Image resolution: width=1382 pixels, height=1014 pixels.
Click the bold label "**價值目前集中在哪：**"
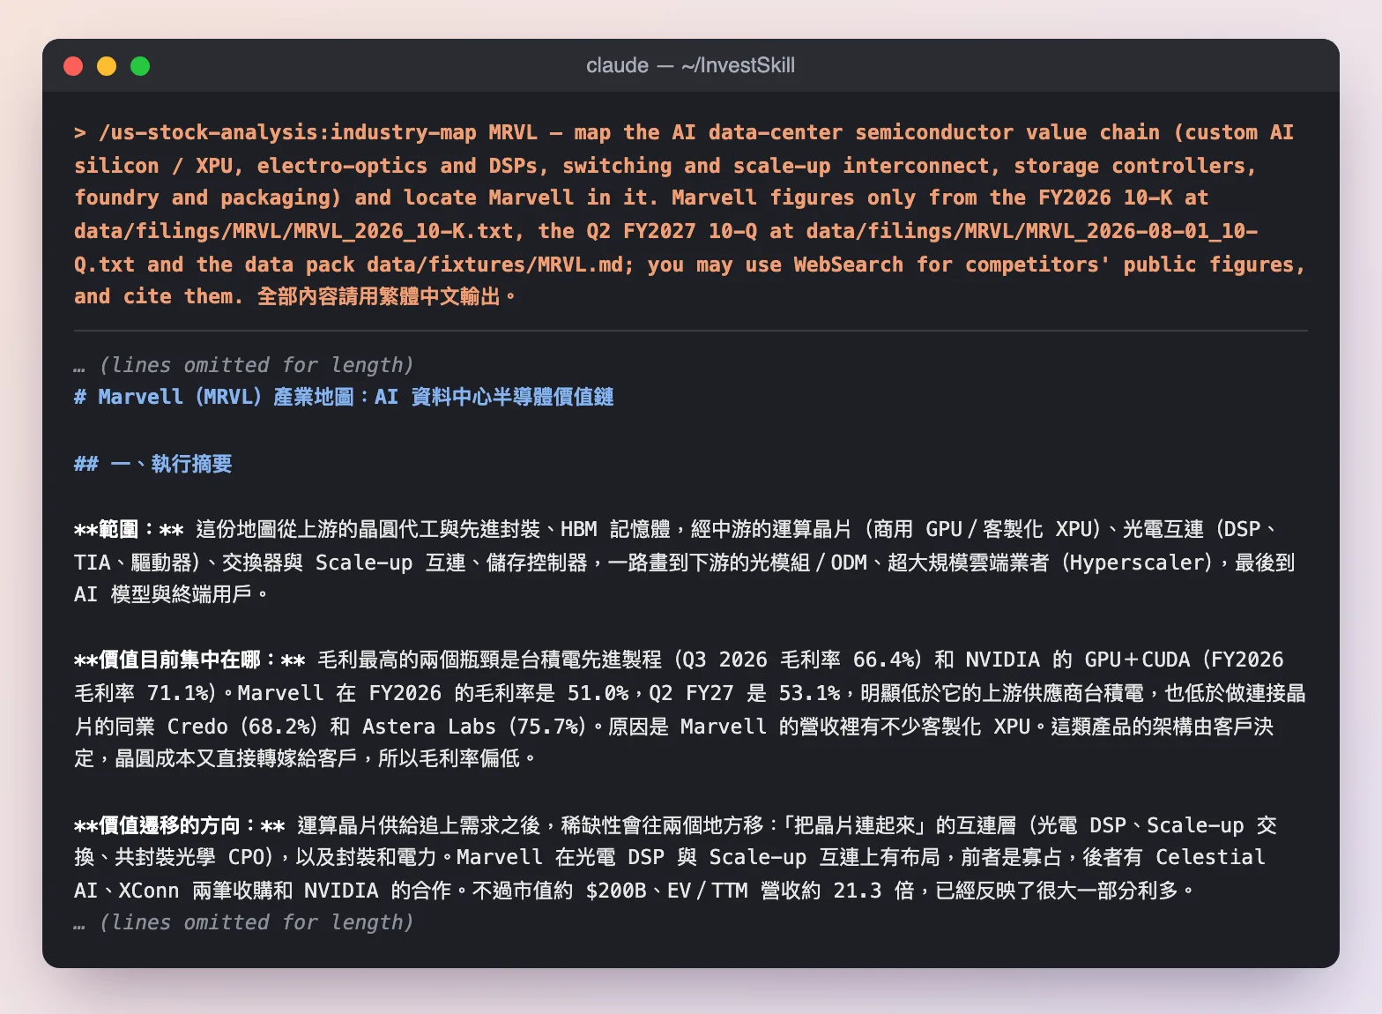click(x=189, y=660)
